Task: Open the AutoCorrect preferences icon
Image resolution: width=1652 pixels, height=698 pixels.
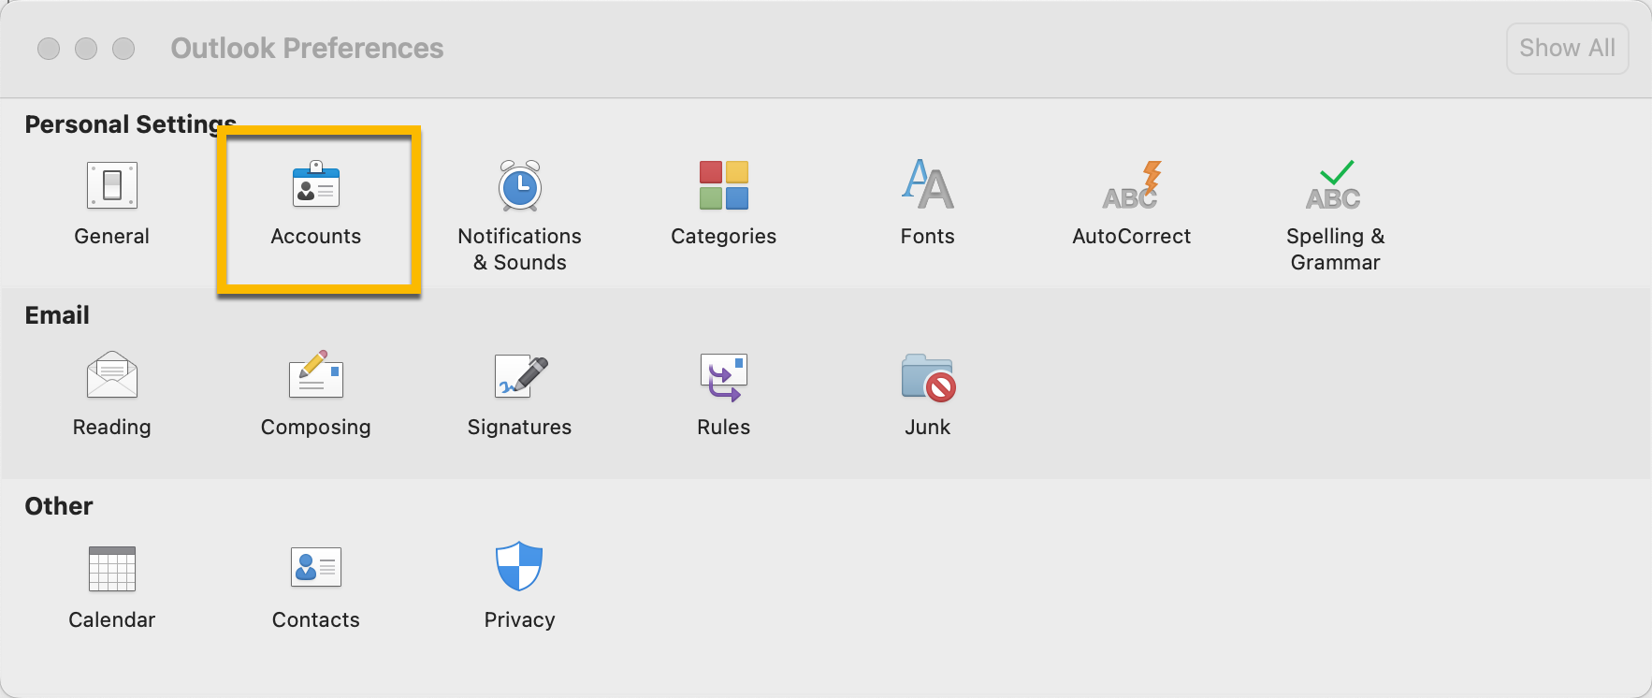Action: pyautogui.click(x=1132, y=185)
